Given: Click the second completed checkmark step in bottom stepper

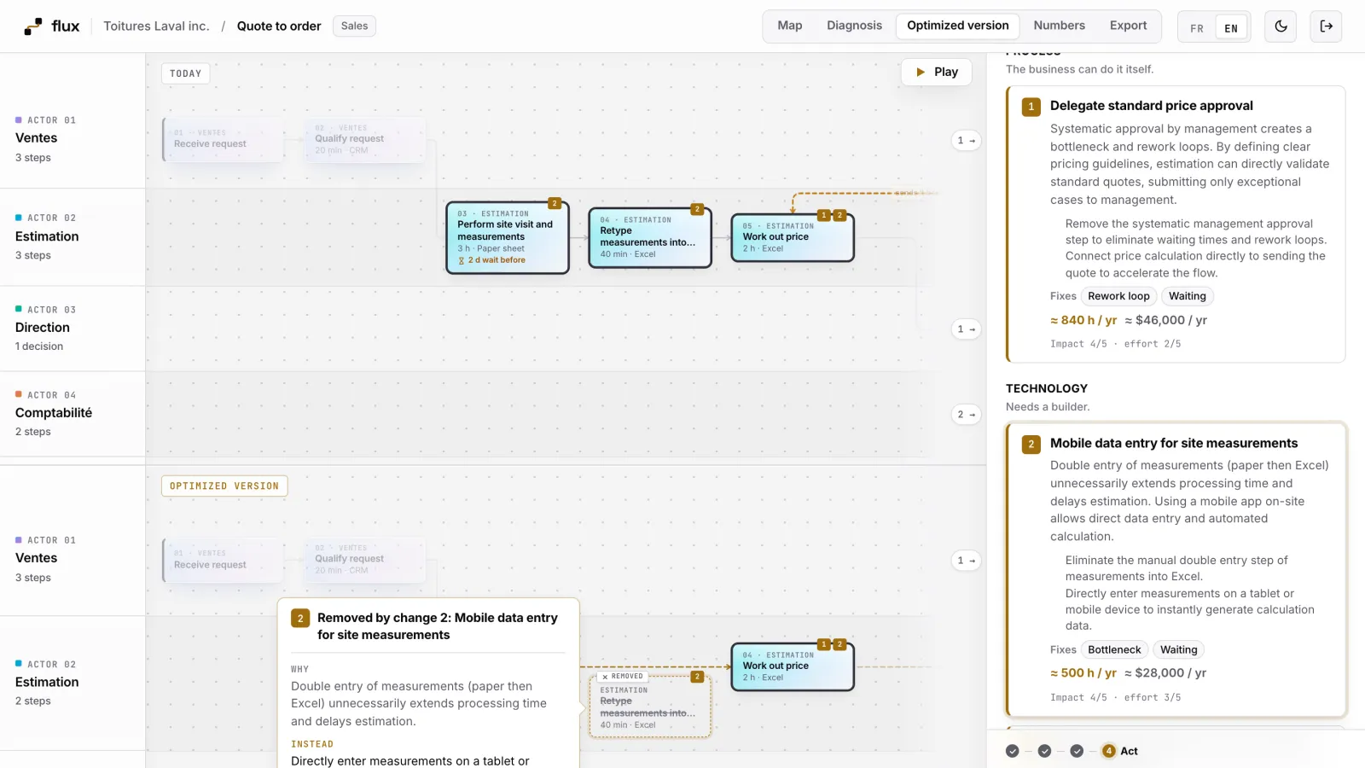Looking at the screenshot, I should point(1044,751).
